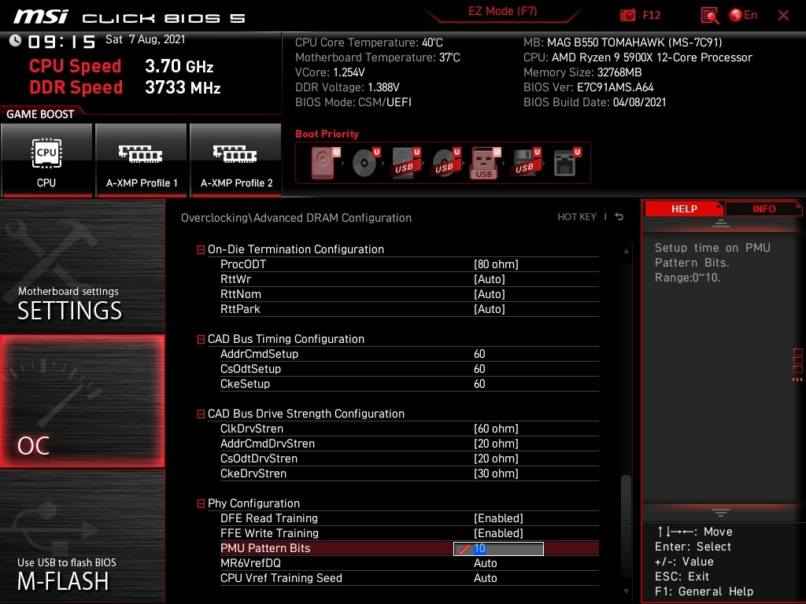Screen dimensions: 806x604
Task: Click the settings list scrollbar thumb
Action: click(x=626, y=522)
